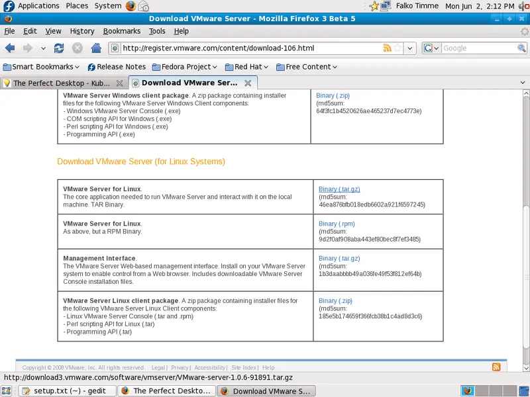Open the Applications menu
Screen dimensions: 530x397
coord(38,6)
